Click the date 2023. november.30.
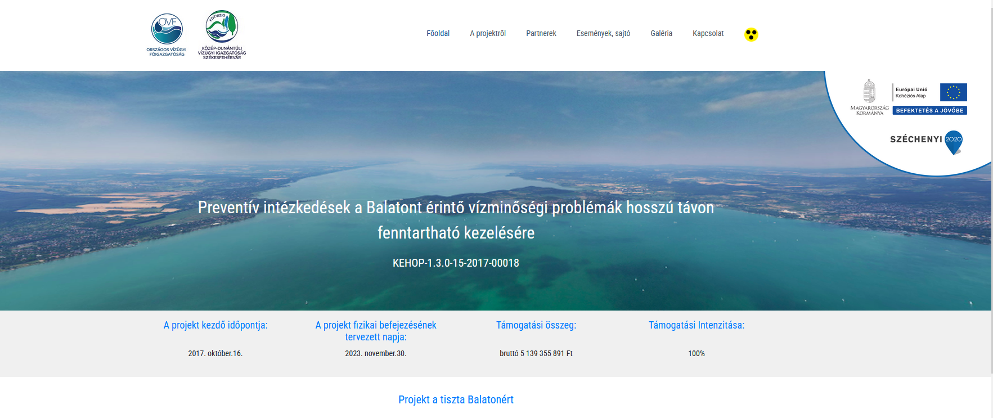The image size is (993, 418). tap(376, 353)
